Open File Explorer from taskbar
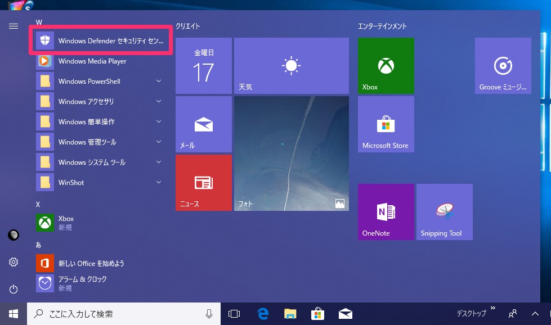Image resolution: width=551 pixels, height=325 pixels. (x=290, y=314)
